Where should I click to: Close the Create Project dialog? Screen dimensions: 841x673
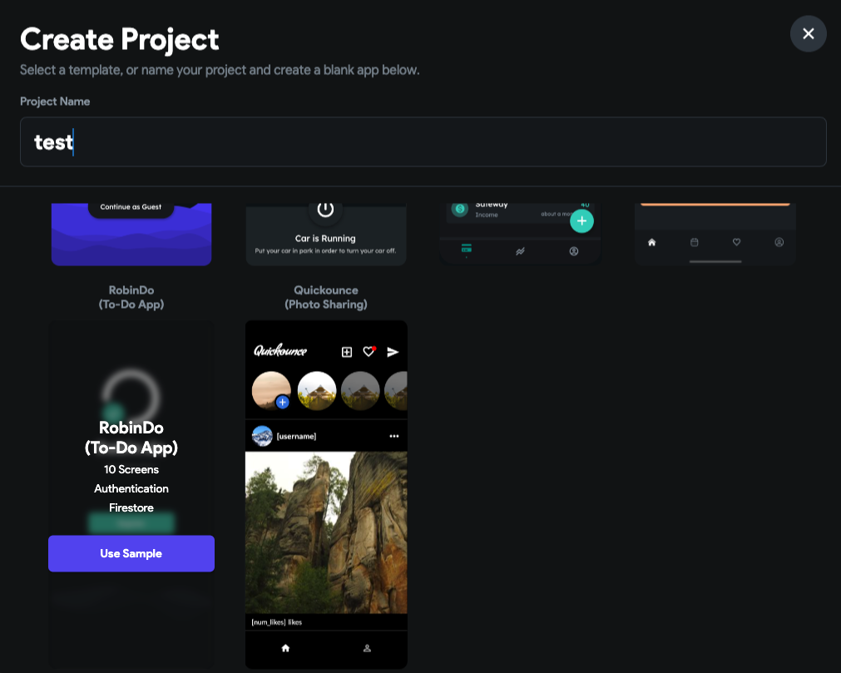point(808,34)
